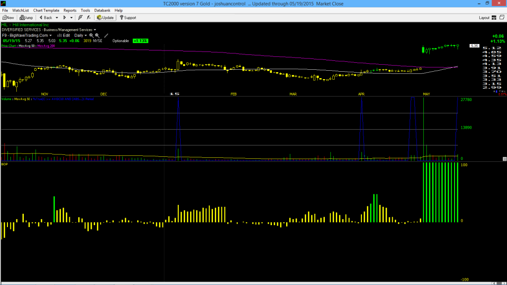Go forward using the right arrow

[64, 18]
